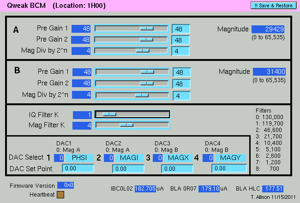
Task: Adjust the section B Pre Gain 1 slider
Action: pos(132,72)
